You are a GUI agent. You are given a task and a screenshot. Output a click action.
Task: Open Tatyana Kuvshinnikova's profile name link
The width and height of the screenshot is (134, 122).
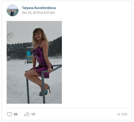pos(39,8)
